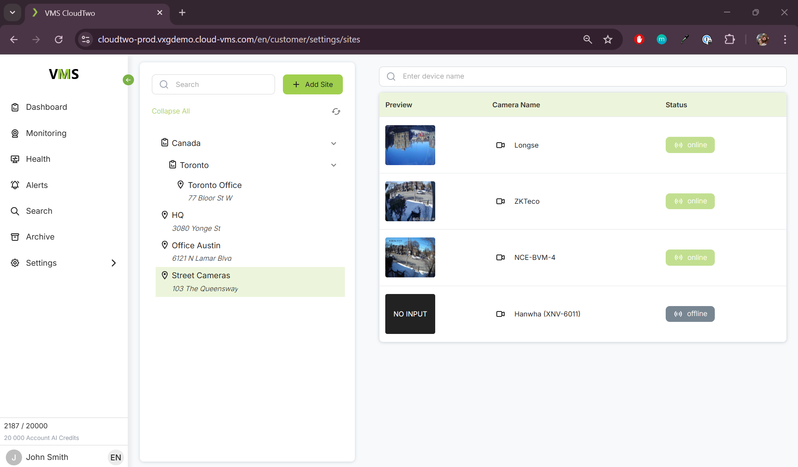Collapse the Toronto tree node chevron
The height and width of the screenshot is (467, 798).
tap(334, 165)
